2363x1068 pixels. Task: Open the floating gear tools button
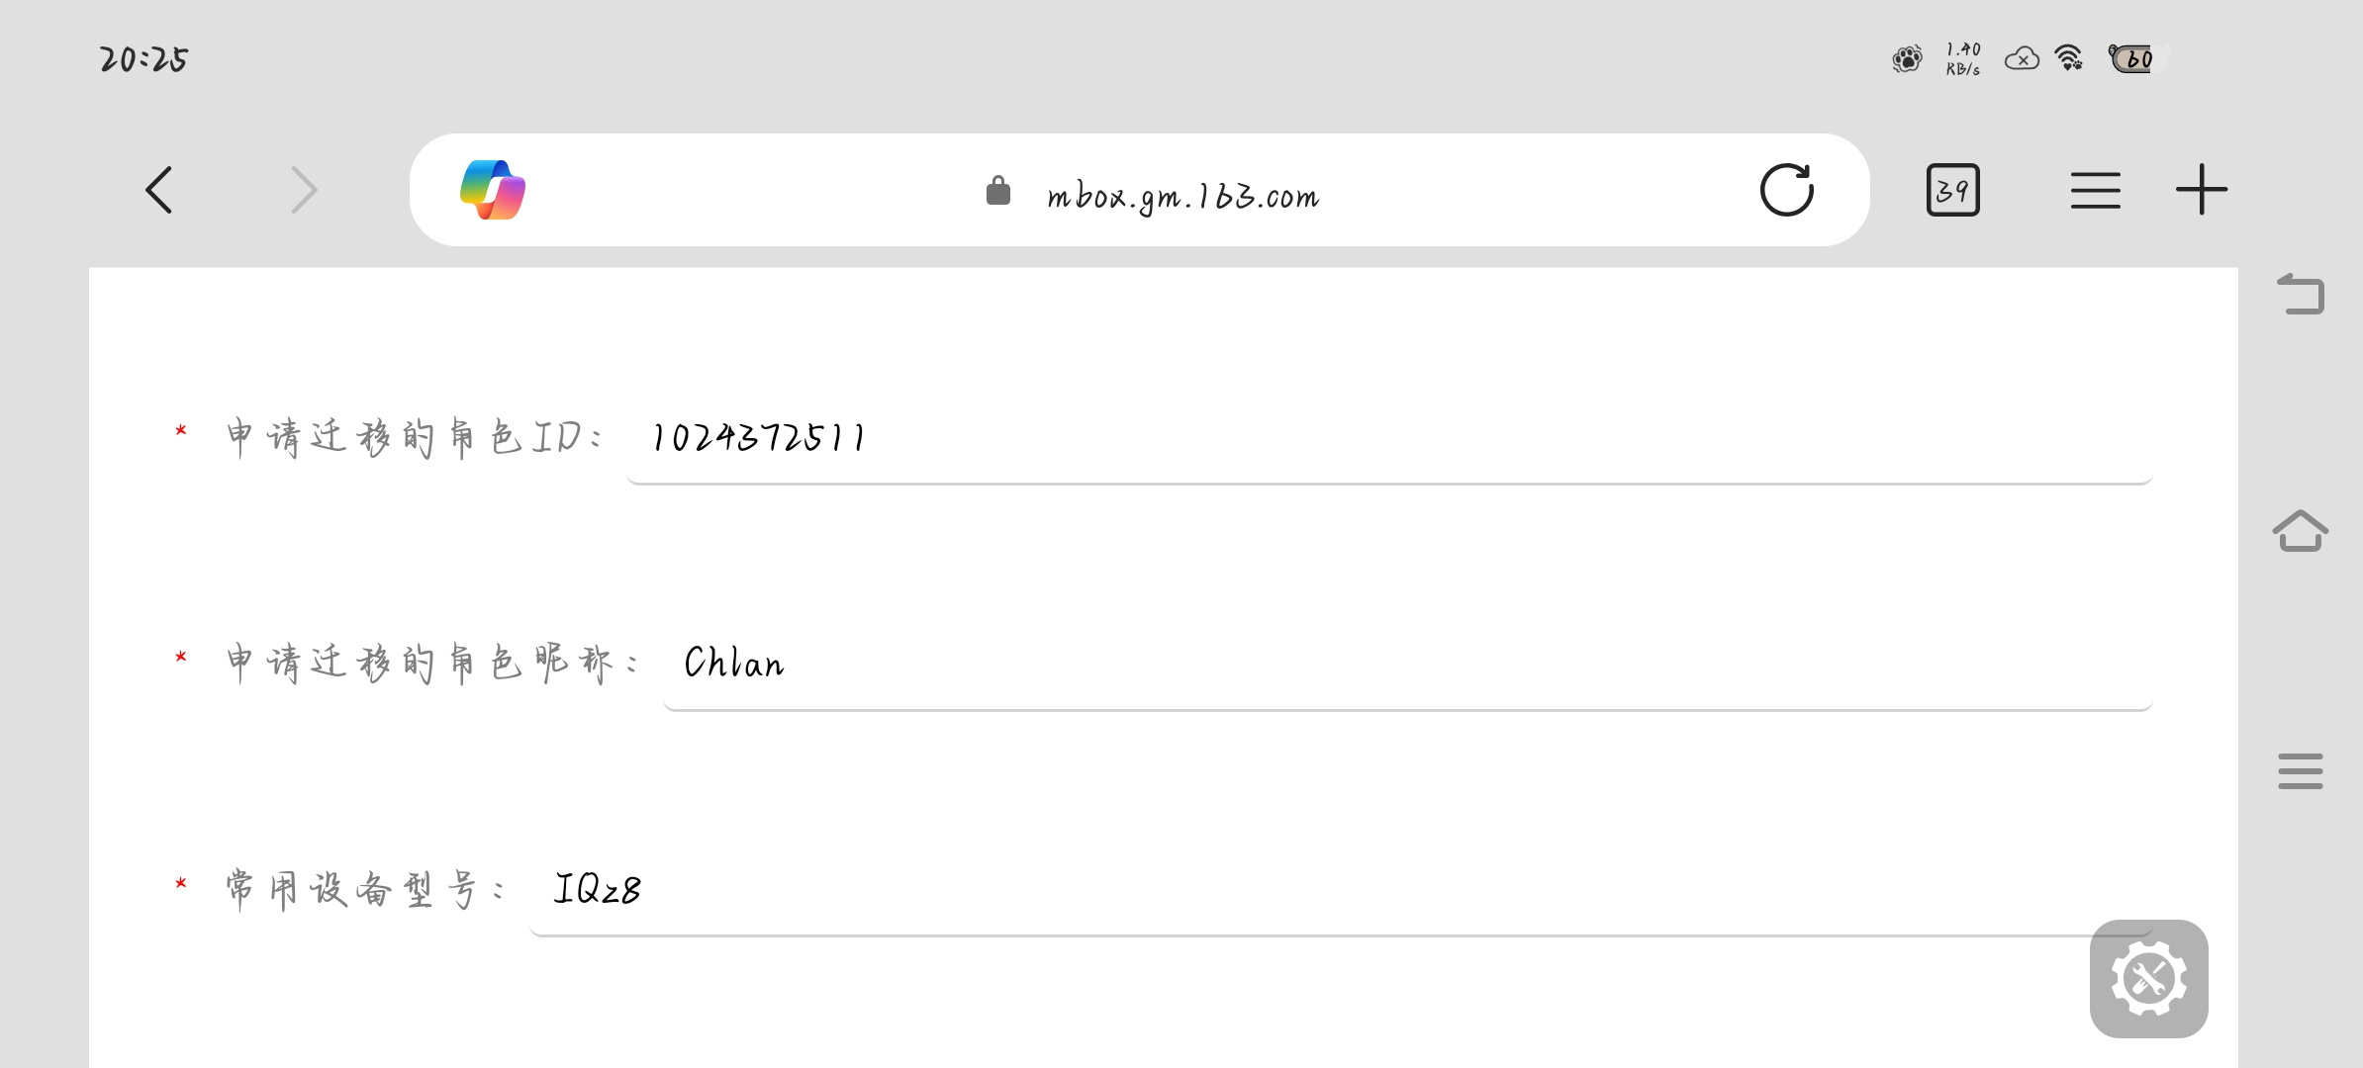point(2148,978)
